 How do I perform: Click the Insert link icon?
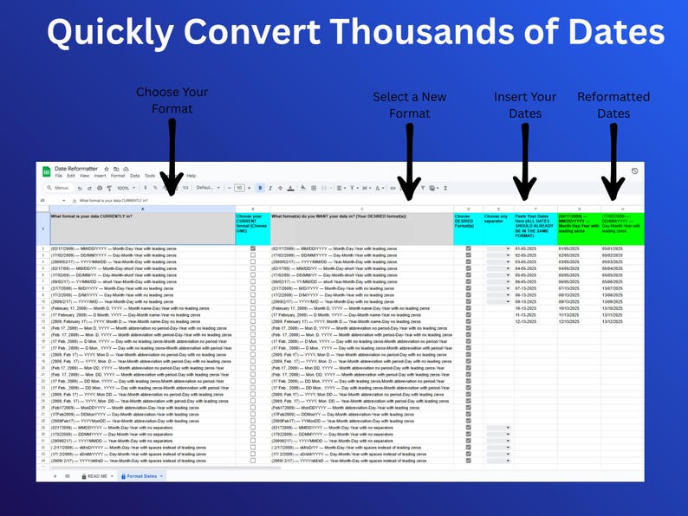tap(393, 188)
